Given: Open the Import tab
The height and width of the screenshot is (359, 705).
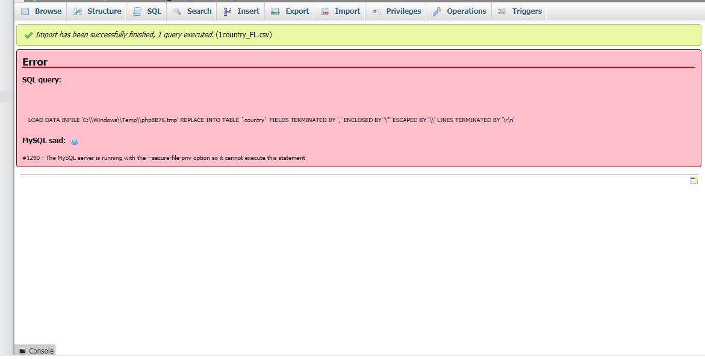Looking at the screenshot, I should 340,11.
